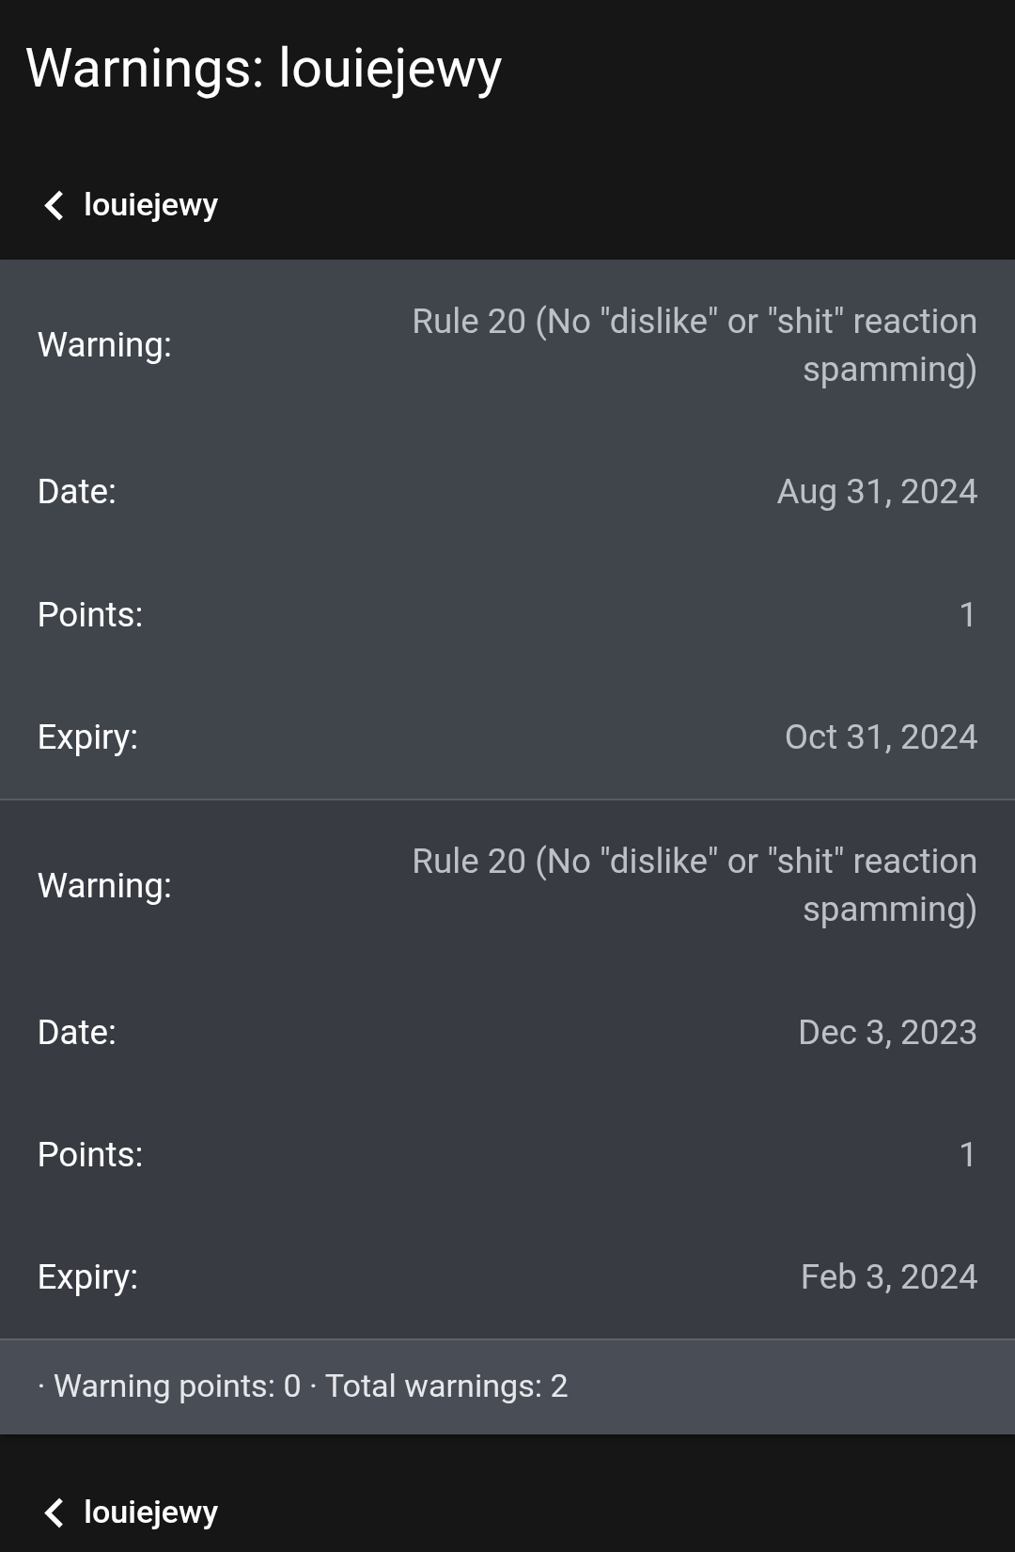Tap the Dec 3, 2023 date value
This screenshot has height=1552, width=1015.
tap(887, 1033)
